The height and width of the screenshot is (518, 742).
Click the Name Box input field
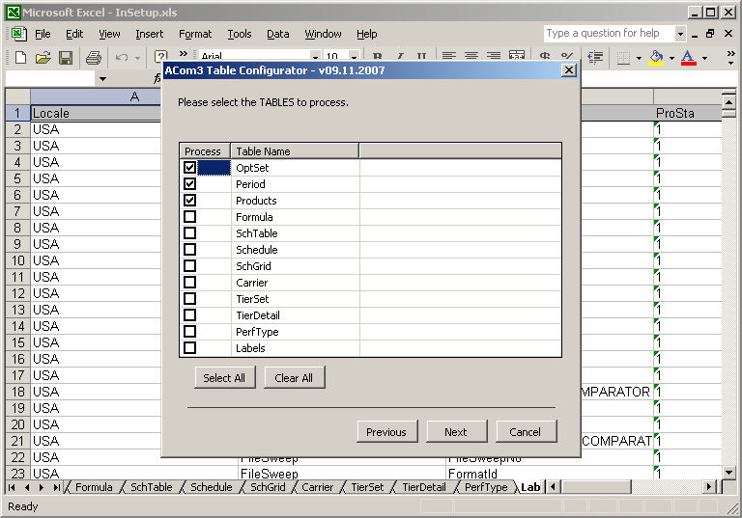click(50, 79)
